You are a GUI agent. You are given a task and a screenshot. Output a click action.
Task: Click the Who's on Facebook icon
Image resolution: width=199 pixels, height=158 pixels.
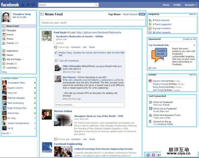[151, 102]
